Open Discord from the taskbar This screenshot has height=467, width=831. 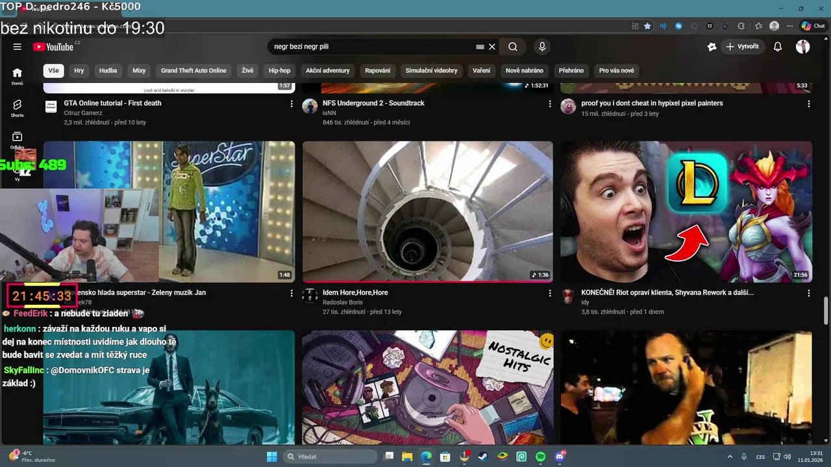point(560,457)
